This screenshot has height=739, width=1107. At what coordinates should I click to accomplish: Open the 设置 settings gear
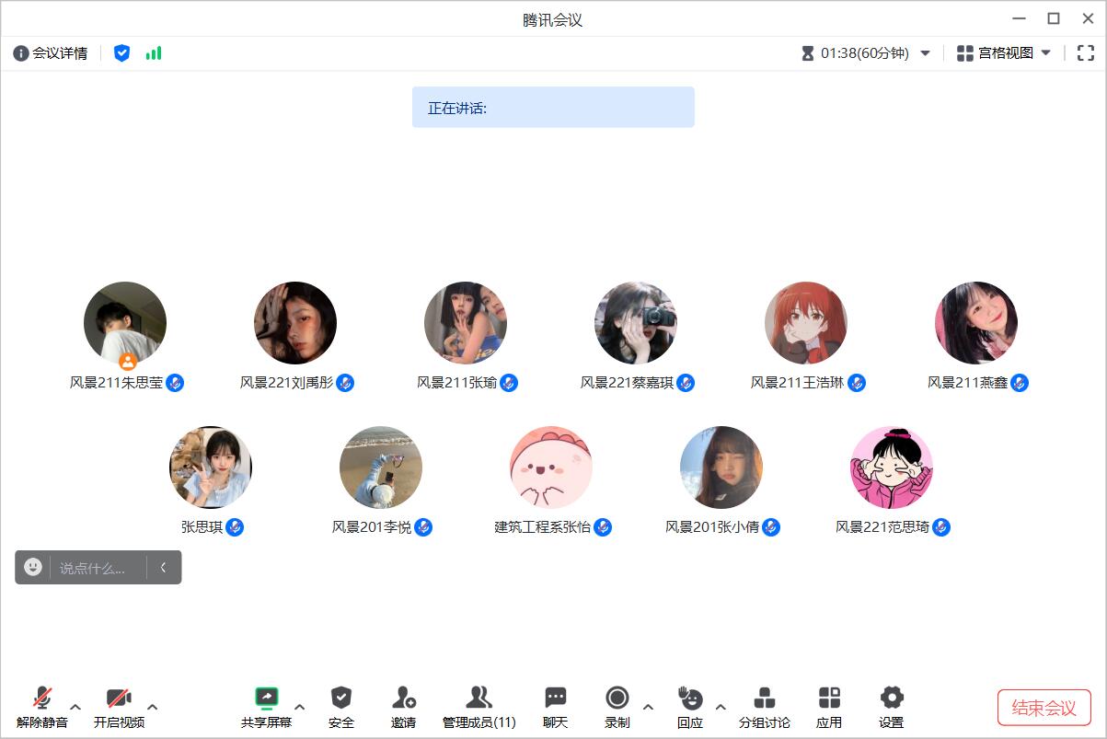[891, 699]
